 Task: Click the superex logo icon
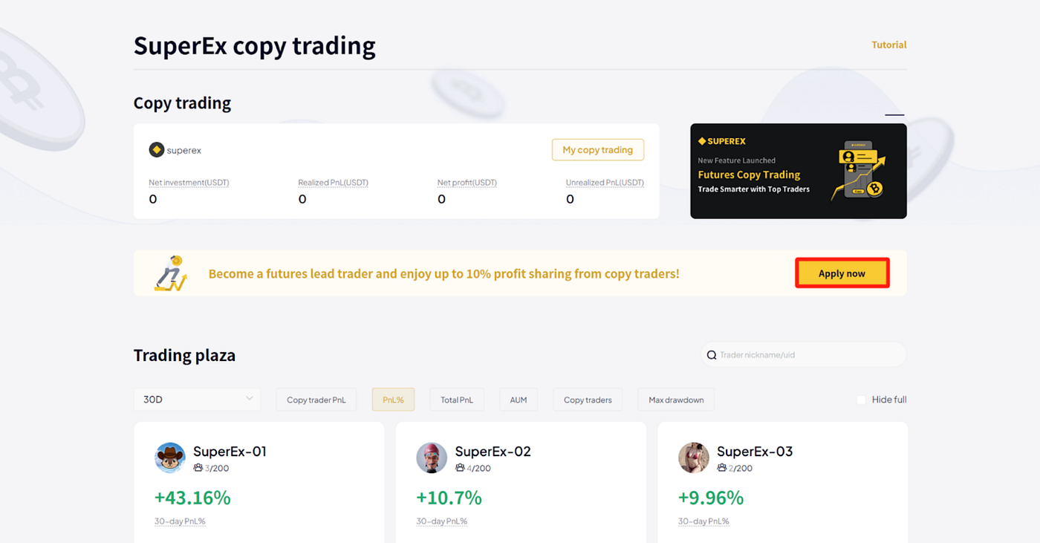[x=156, y=150]
